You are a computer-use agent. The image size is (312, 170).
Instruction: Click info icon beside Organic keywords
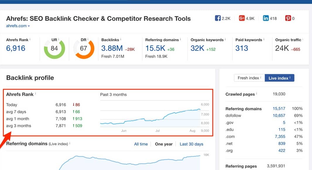tap(225, 39)
